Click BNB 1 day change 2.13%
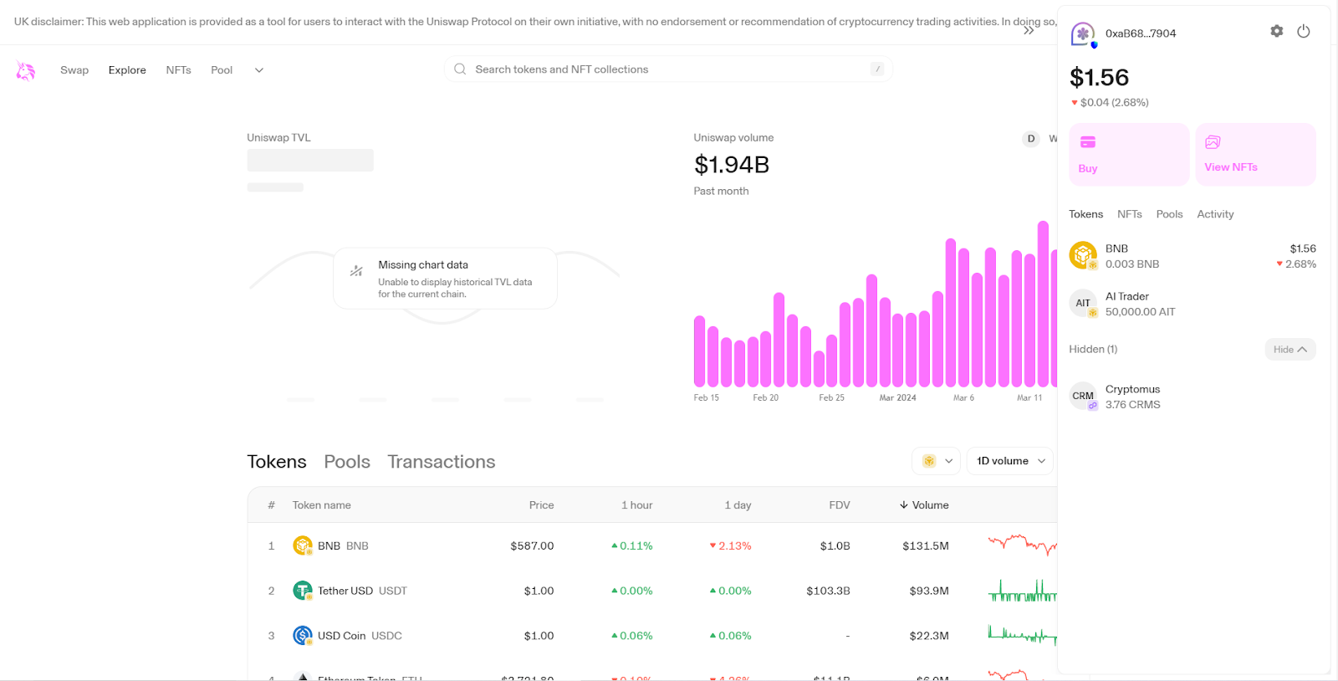This screenshot has height=681, width=1338. click(731, 545)
